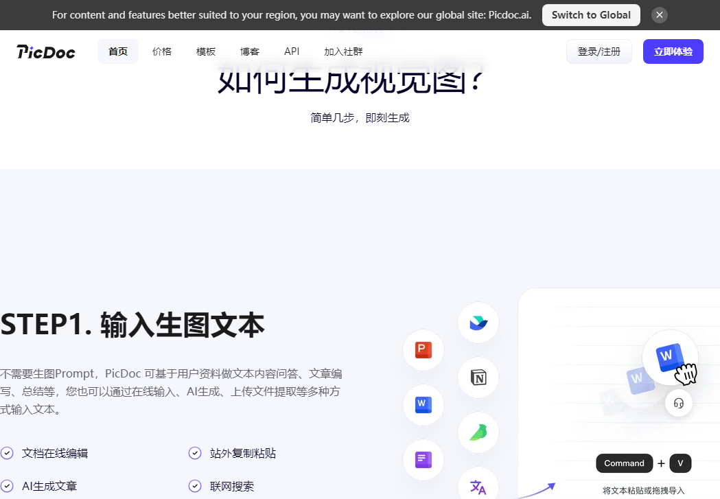The image size is (720, 499).
Task: Click the subtitle 简单几步，即刻生成
Action: [x=360, y=118]
